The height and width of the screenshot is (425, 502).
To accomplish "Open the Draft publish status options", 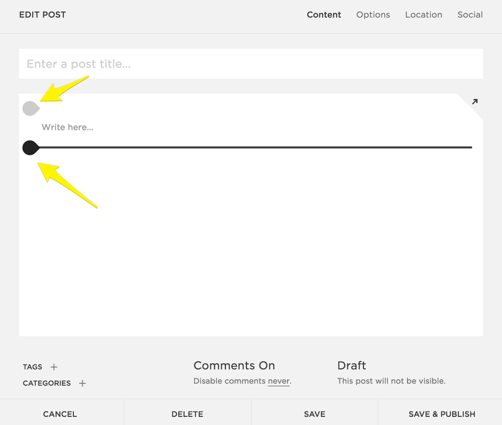I will (351, 366).
